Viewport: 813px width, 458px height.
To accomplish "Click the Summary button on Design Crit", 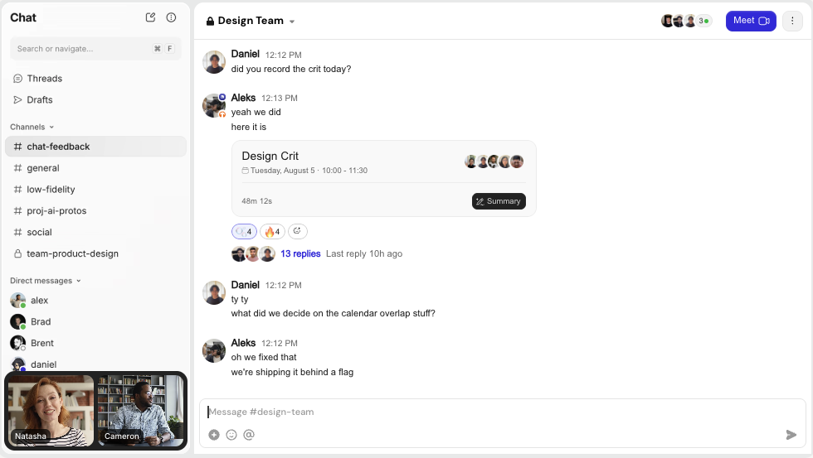I will 499,201.
